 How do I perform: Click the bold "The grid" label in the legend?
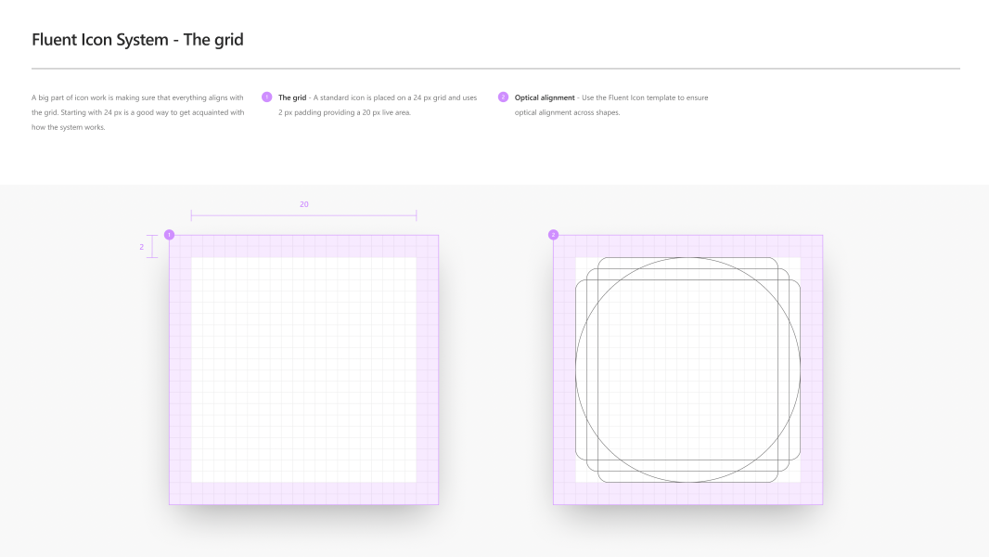click(x=292, y=97)
